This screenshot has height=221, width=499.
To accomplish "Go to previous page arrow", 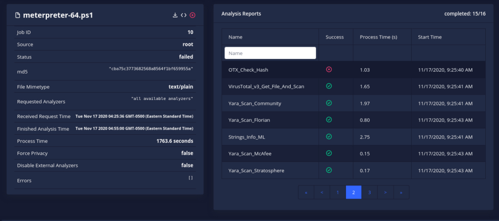I will click(322, 192).
